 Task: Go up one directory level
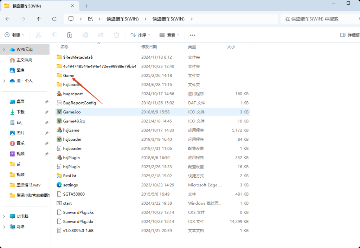pyautogui.click(x=39, y=19)
